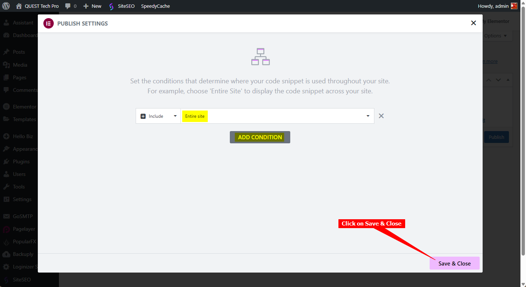The width and height of the screenshot is (526, 287).
Task: Open the Entire site condition dropdown
Action: coord(277,116)
